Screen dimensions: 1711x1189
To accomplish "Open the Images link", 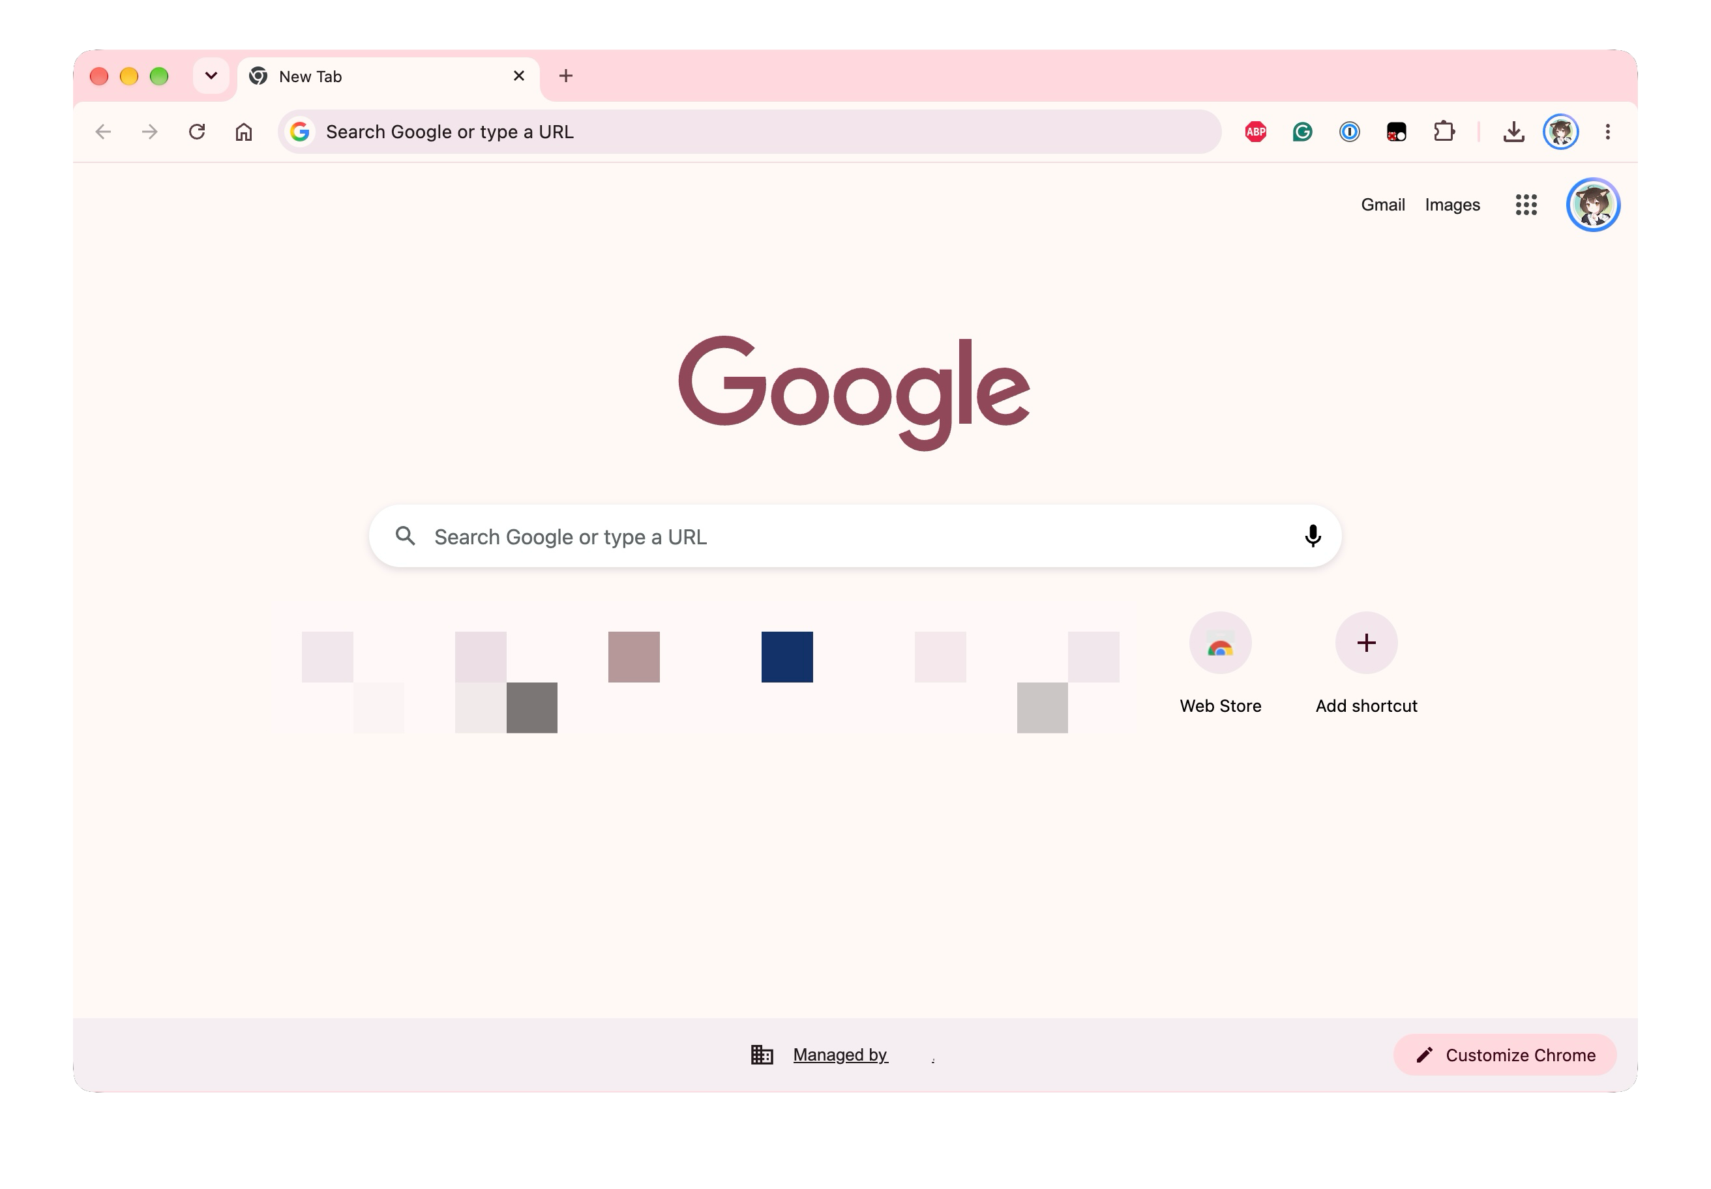I will point(1452,205).
